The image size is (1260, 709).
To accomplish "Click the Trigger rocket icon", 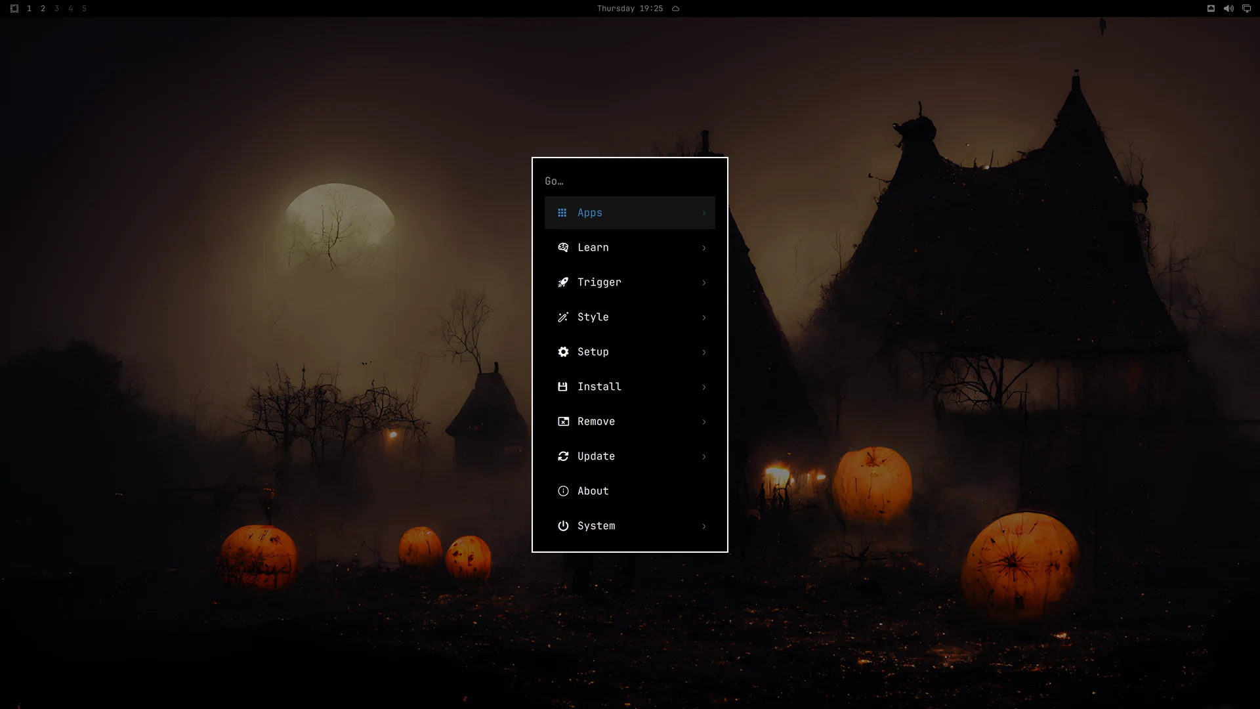I will tap(563, 282).
